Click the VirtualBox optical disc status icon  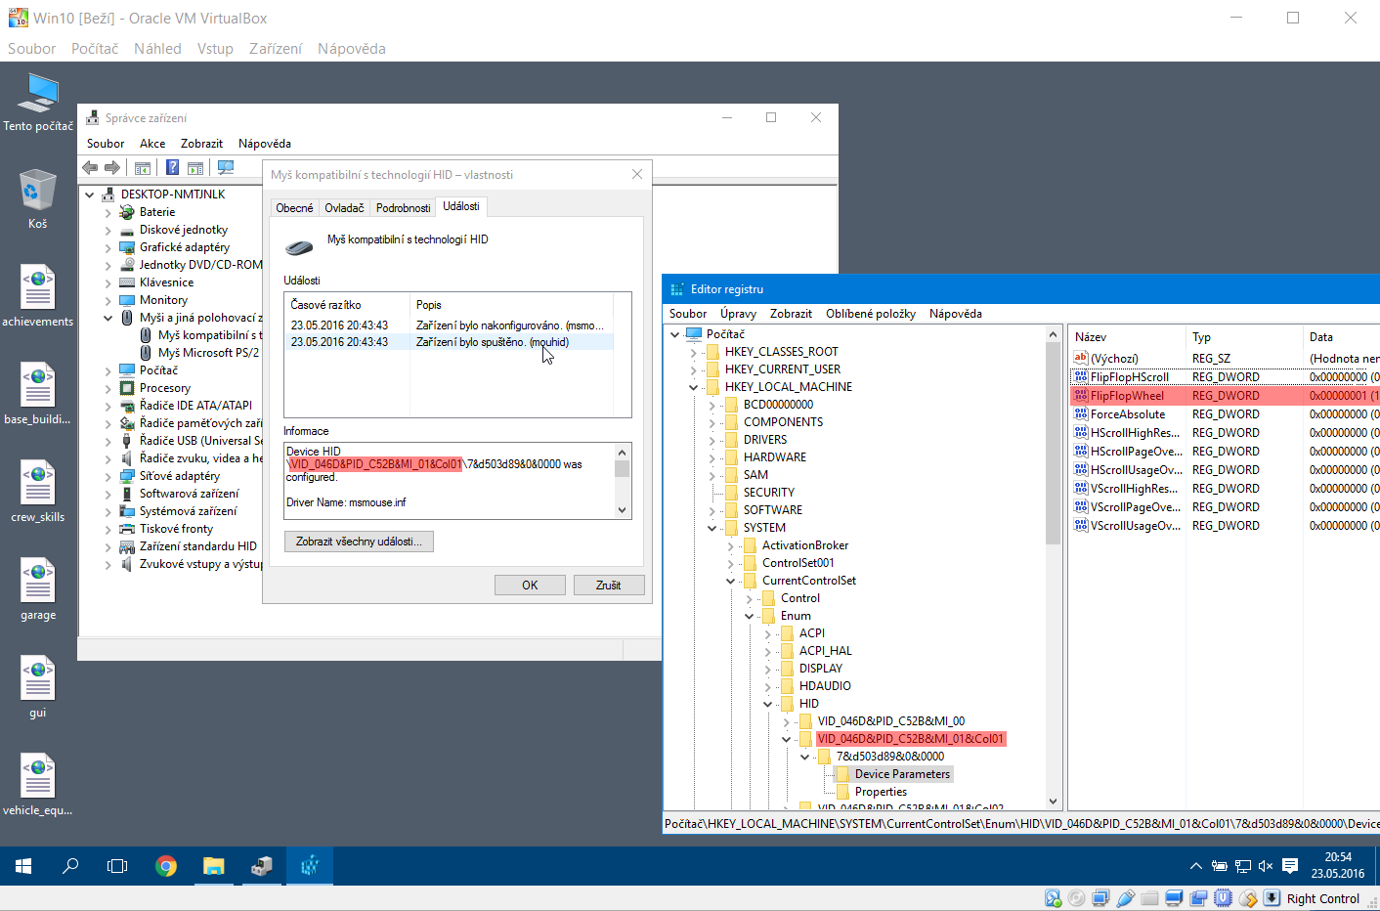pyautogui.click(x=1076, y=898)
